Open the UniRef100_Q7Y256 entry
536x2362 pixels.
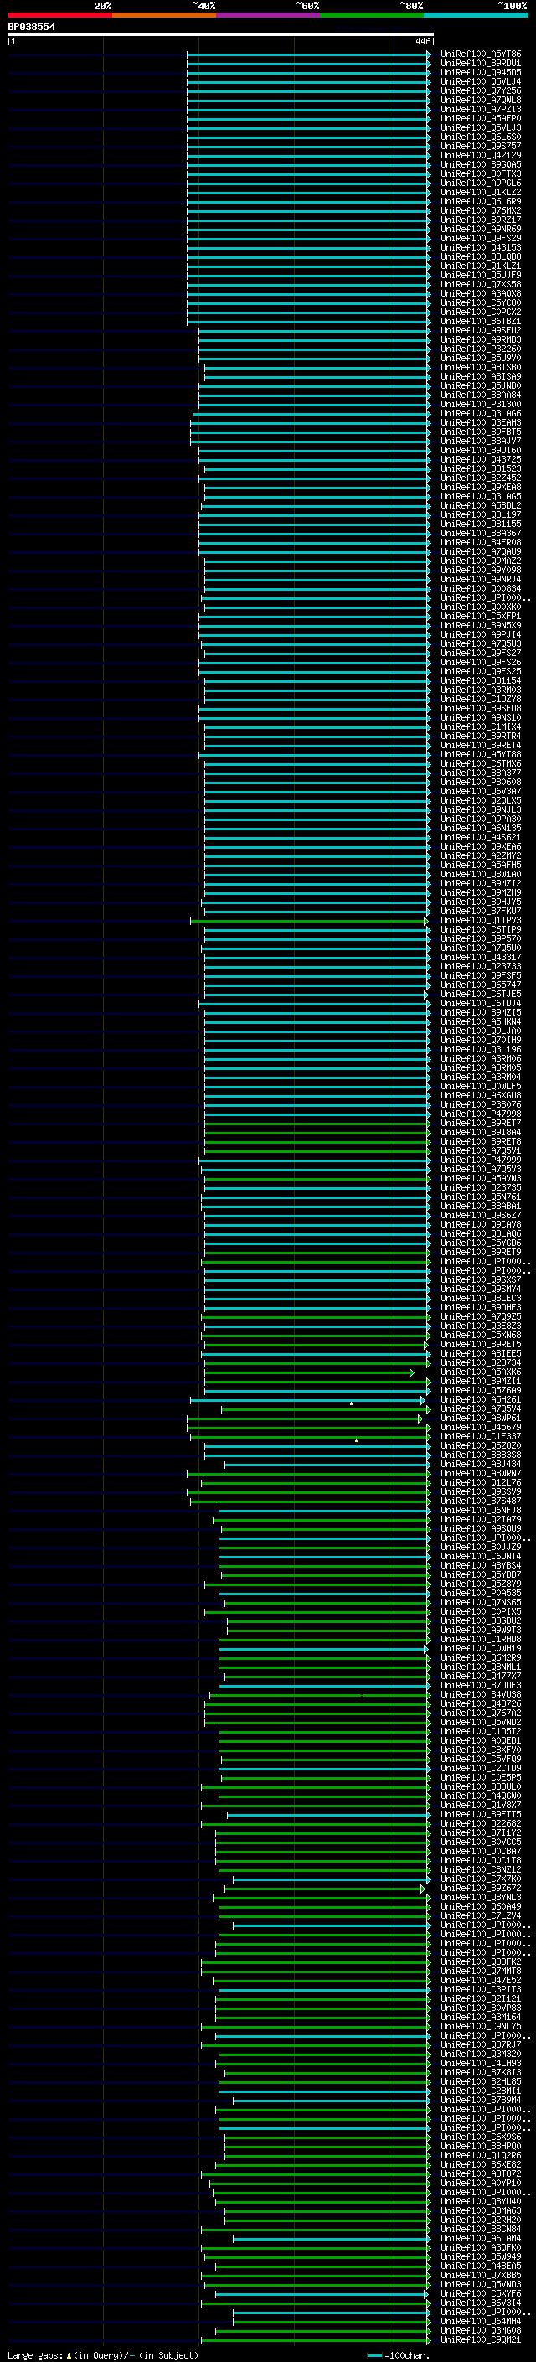coord(481,90)
